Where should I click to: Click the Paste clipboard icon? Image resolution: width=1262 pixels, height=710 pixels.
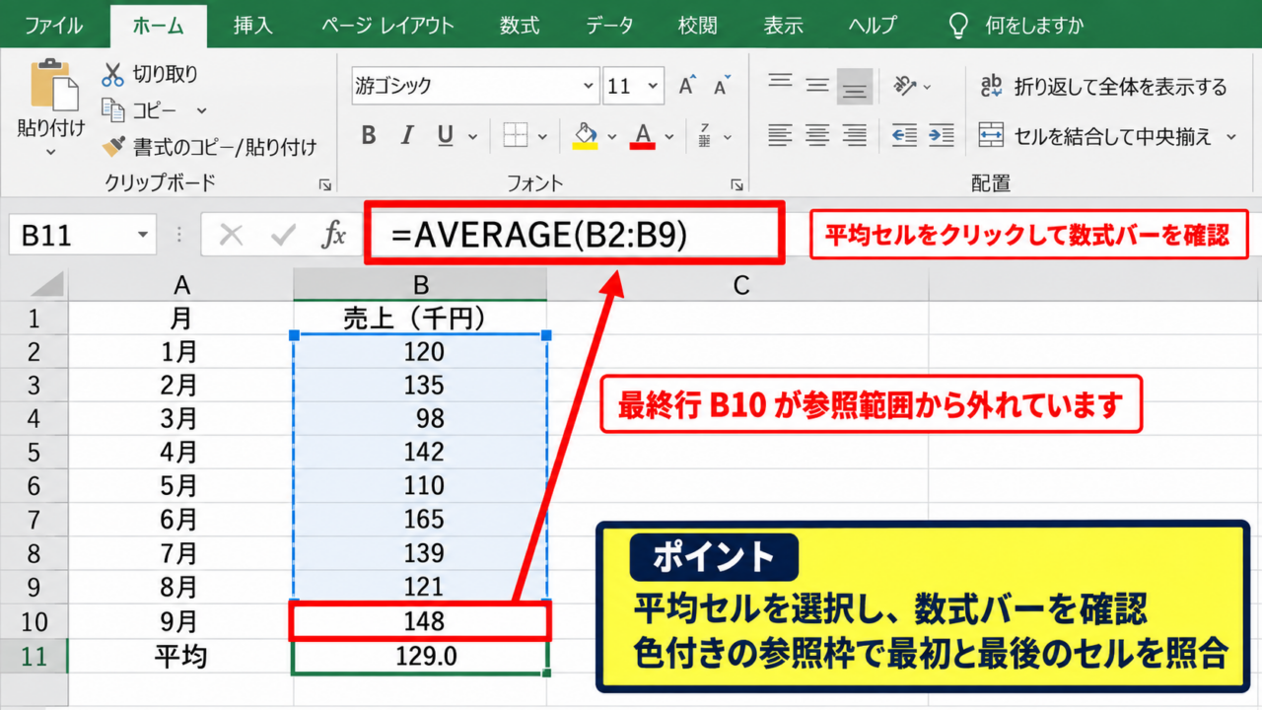pyautogui.click(x=54, y=86)
